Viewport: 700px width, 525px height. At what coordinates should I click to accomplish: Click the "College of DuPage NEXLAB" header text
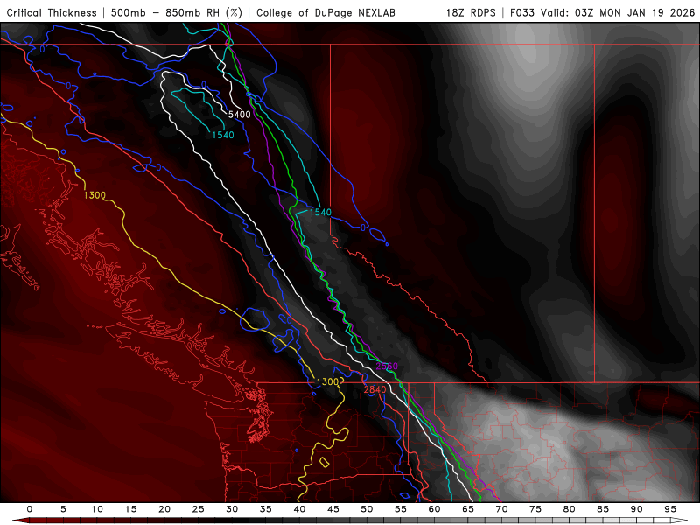(x=325, y=12)
